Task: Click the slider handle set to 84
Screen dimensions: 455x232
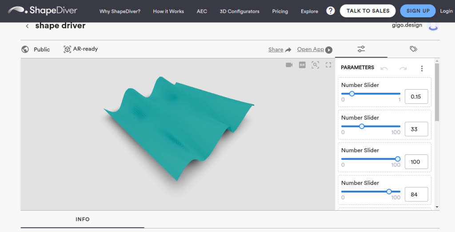Action: point(389,192)
